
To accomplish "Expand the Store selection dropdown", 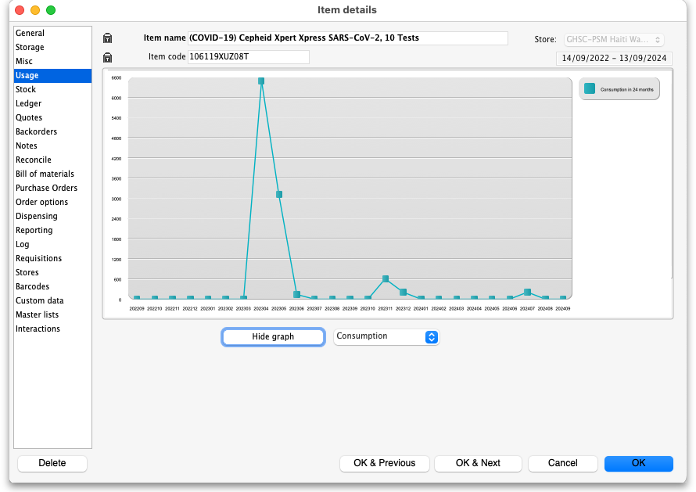I will [614, 39].
